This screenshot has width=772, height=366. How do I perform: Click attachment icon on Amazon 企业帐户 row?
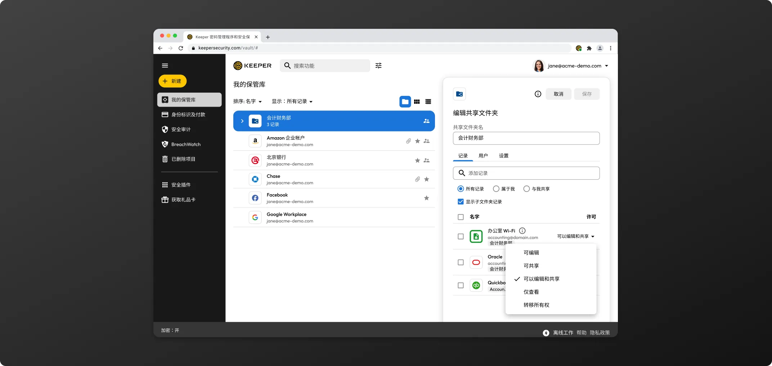(408, 141)
